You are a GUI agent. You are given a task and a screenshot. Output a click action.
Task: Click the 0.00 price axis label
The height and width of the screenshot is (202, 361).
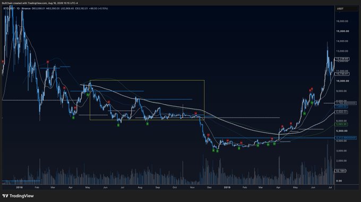339,181
